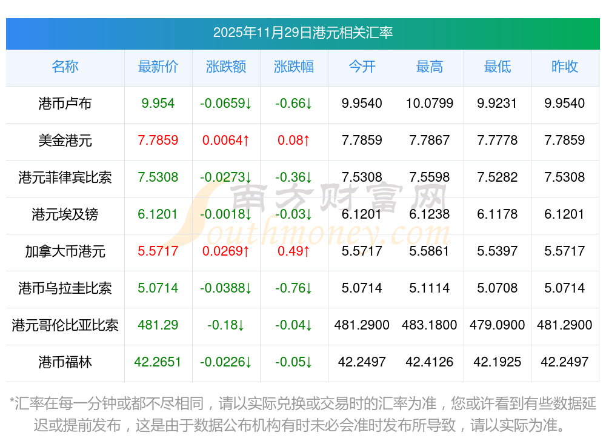Click the '名称' column header
This screenshot has width=606, height=444.
click(65, 67)
